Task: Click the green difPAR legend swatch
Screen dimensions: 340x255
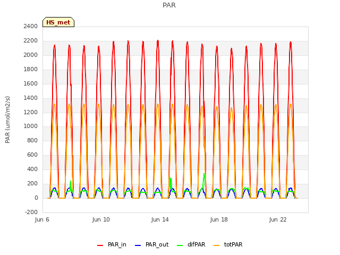Action: point(180,245)
